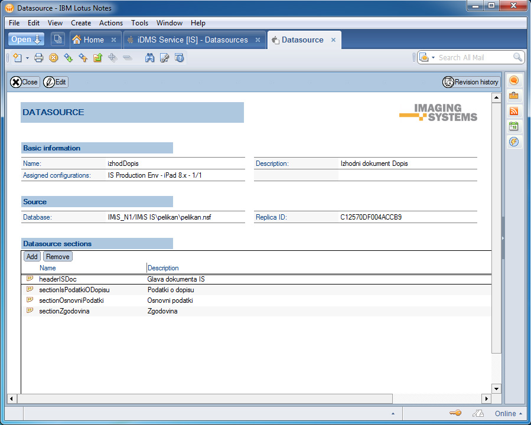Navigate to previous document with up-arrow icon

(x=83, y=58)
